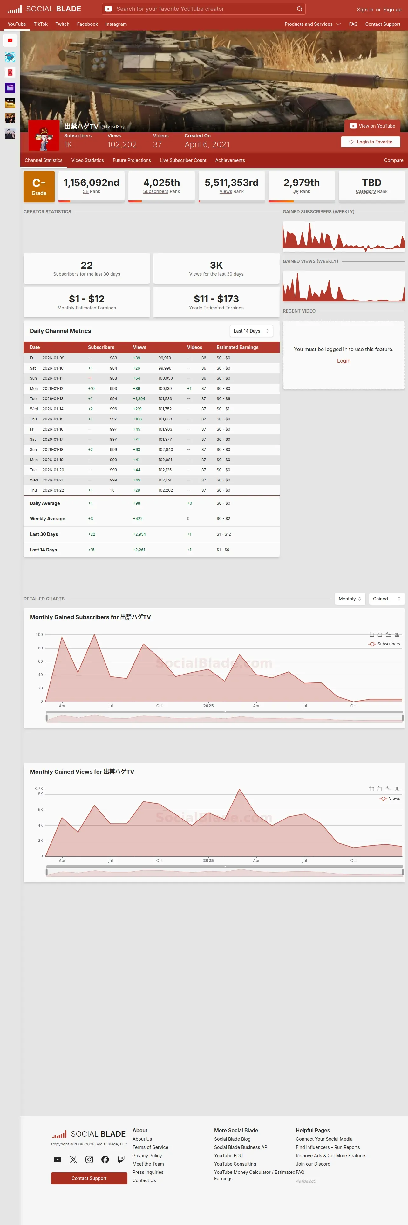
Task: Click the Login to Favorite button
Action: pos(371,142)
